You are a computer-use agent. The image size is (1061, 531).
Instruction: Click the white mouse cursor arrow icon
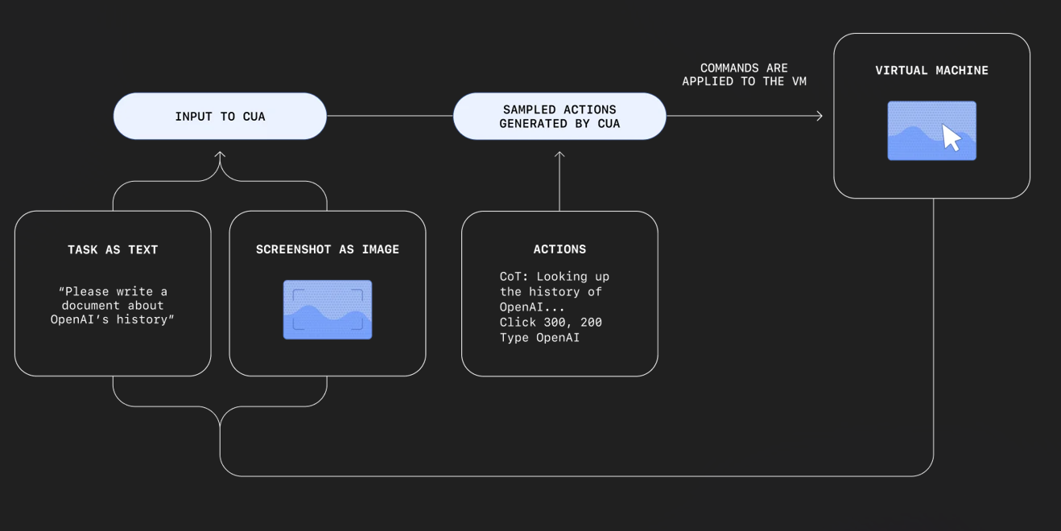[952, 138]
